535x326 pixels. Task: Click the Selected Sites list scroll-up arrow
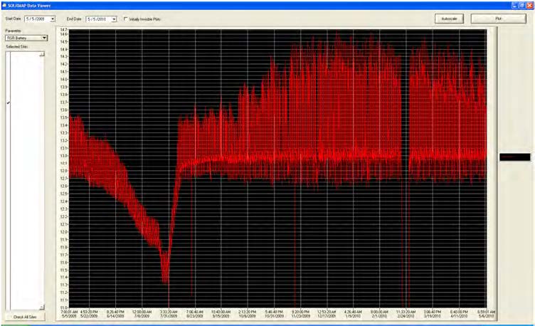click(42, 54)
